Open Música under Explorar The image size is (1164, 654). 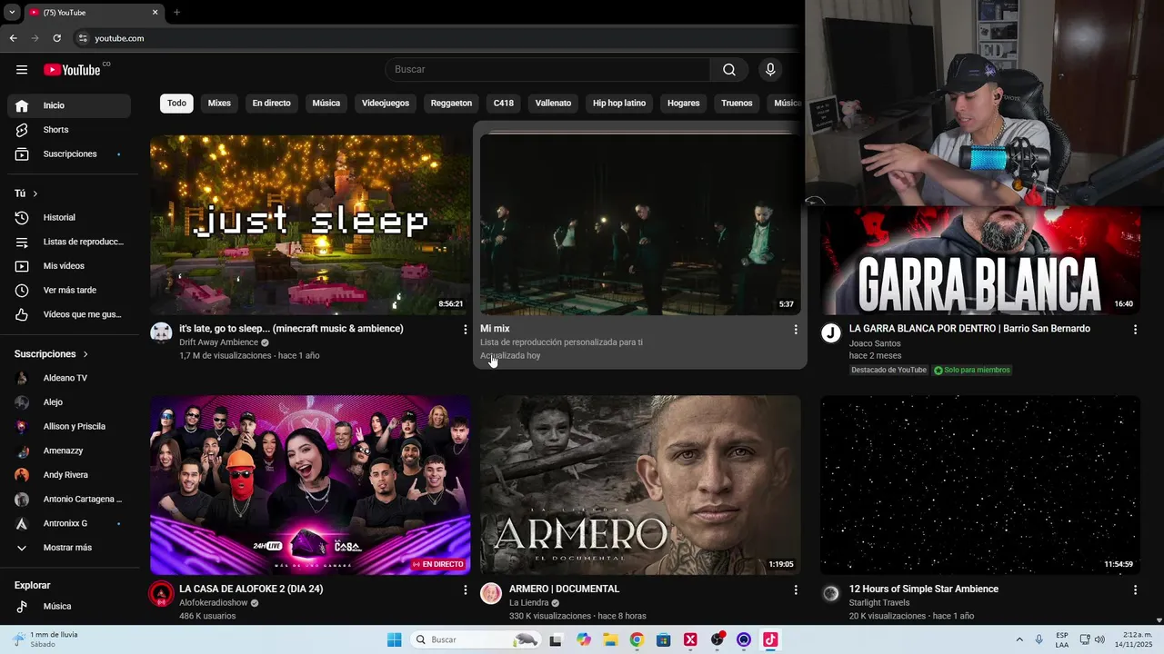tap(69, 607)
